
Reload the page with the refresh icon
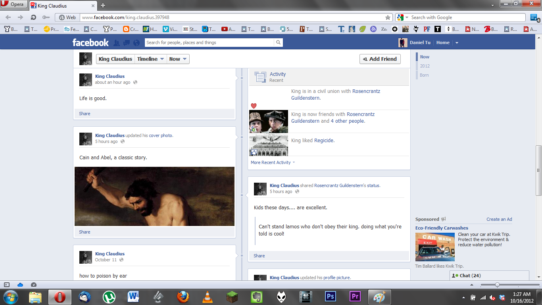click(x=33, y=17)
